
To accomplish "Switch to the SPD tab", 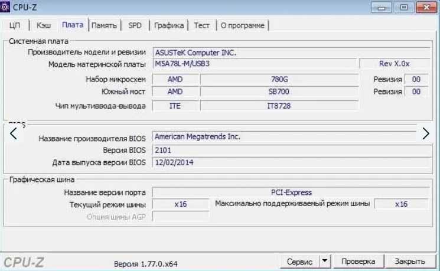I will tap(135, 25).
